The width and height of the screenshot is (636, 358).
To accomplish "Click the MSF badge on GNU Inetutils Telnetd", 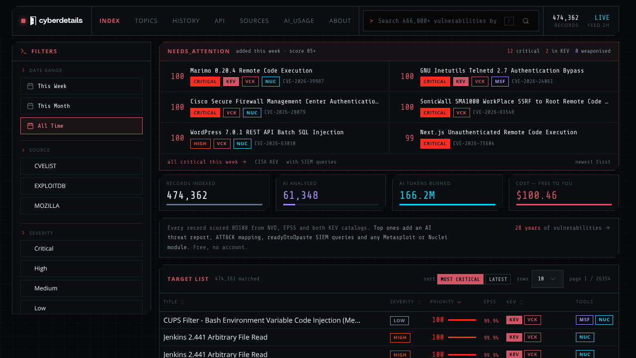I will (500, 82).
